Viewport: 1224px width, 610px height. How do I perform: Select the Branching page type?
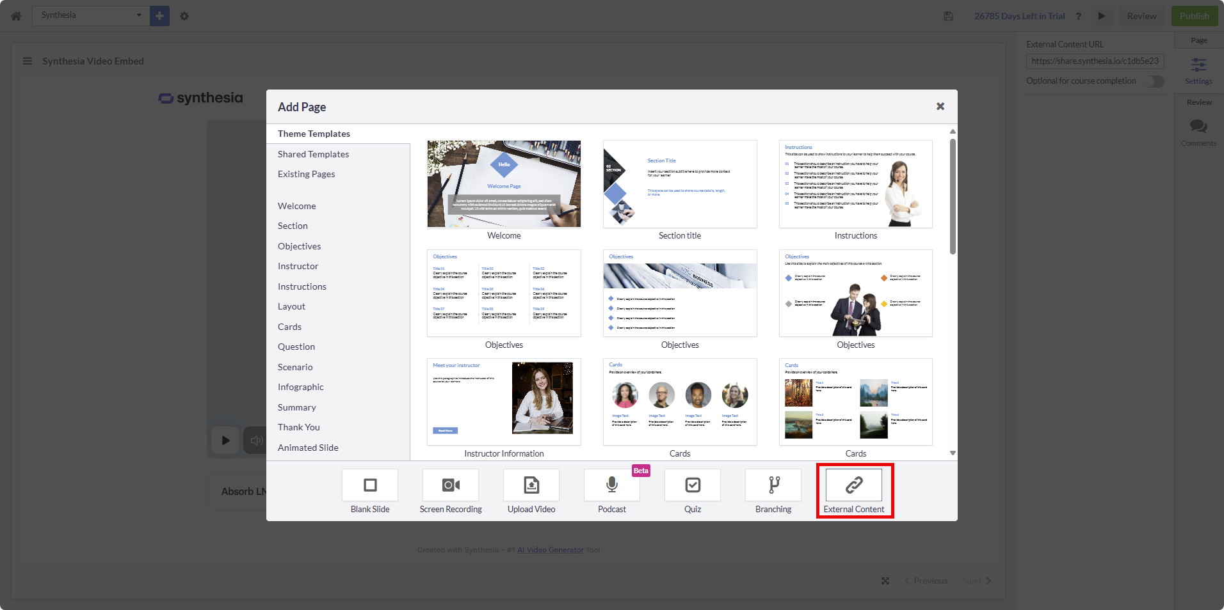pos(773,485)
